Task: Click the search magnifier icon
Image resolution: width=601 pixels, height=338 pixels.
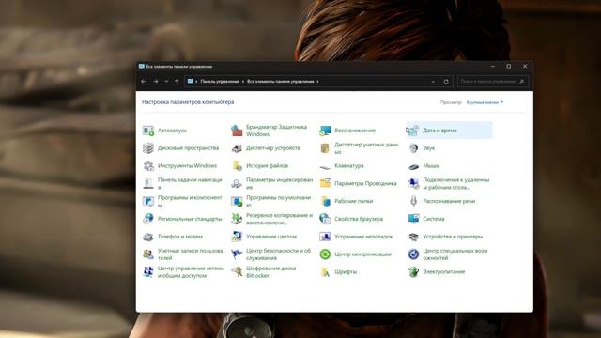Action: [522, 82]
